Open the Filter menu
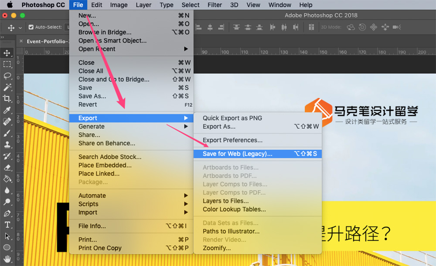The width and height of the screenshot is (436, 266). 215,5
